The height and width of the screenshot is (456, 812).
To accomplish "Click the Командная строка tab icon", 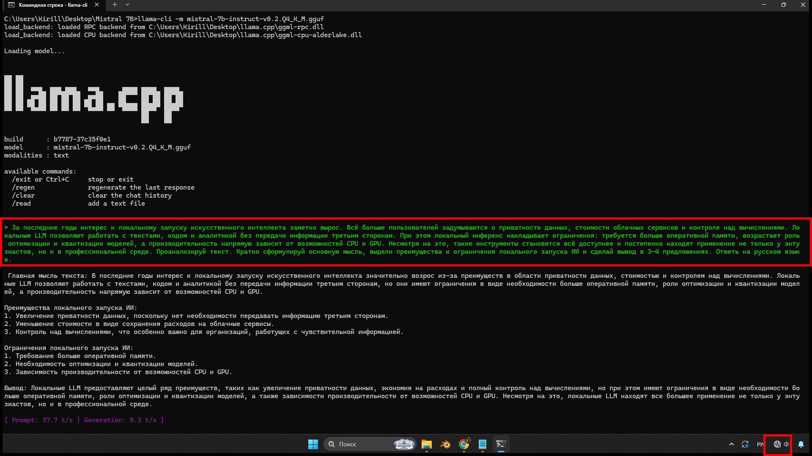I will [11, 5].
